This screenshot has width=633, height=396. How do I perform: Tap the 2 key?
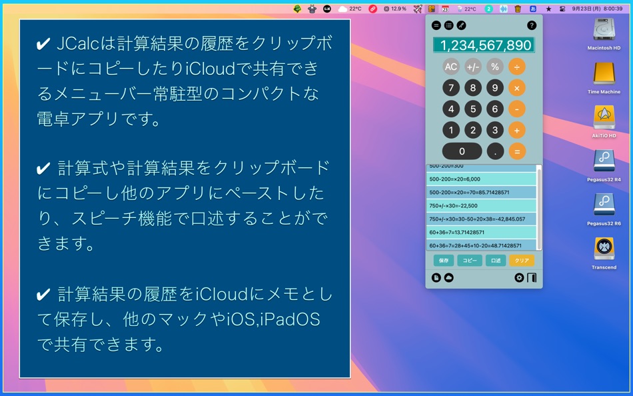pyautogui.click(x=472, y=130)
